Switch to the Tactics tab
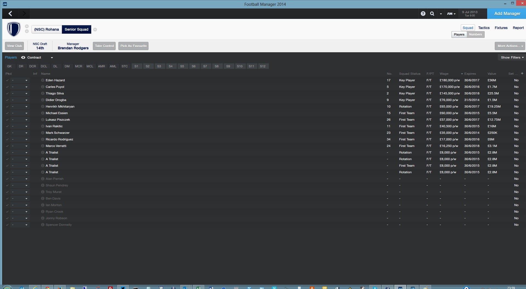 click(x=484, y=28)
